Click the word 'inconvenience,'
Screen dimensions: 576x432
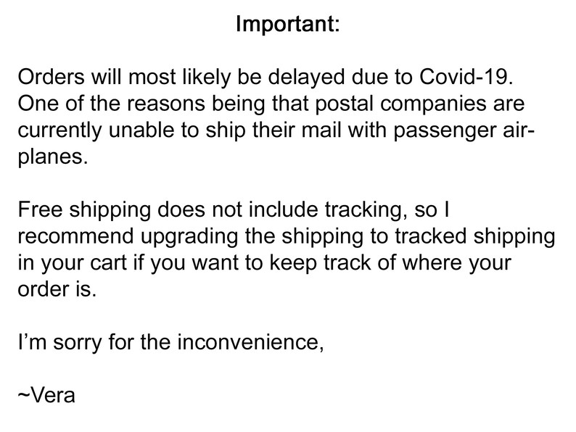251,341
